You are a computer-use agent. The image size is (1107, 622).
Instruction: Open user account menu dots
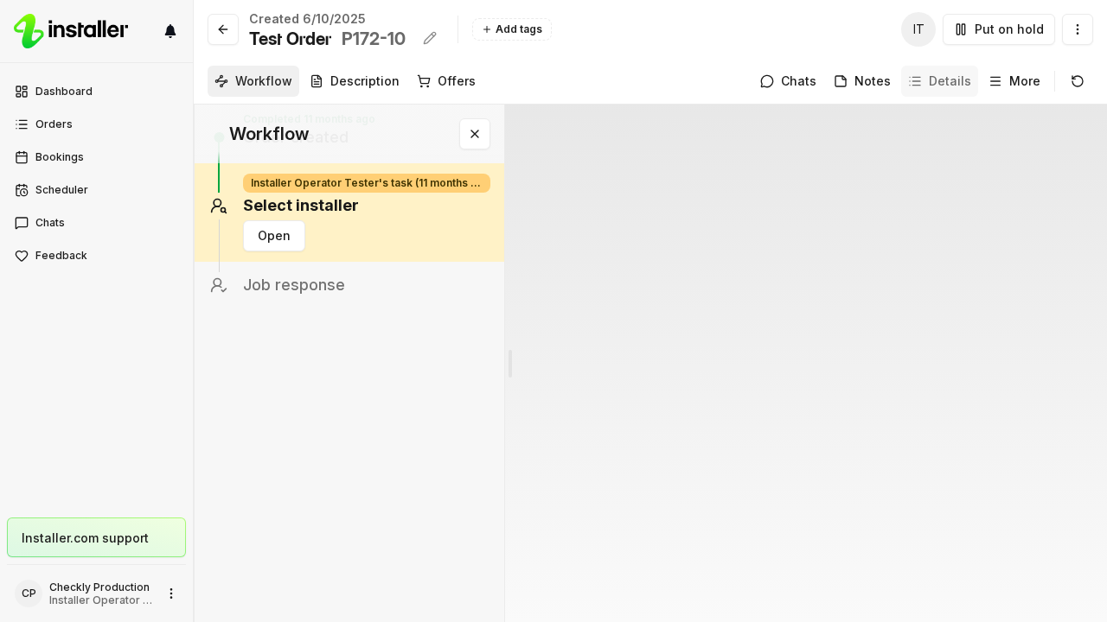171,593
